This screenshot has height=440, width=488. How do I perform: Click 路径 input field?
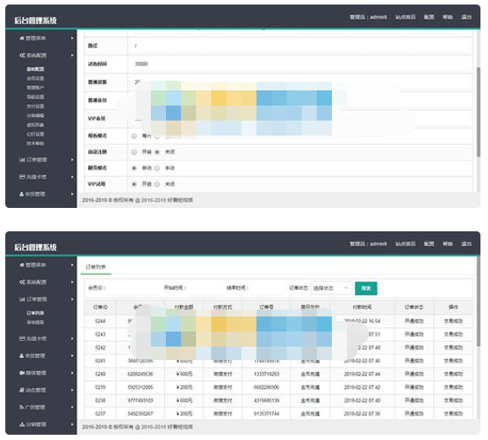[x=300, y=46]
